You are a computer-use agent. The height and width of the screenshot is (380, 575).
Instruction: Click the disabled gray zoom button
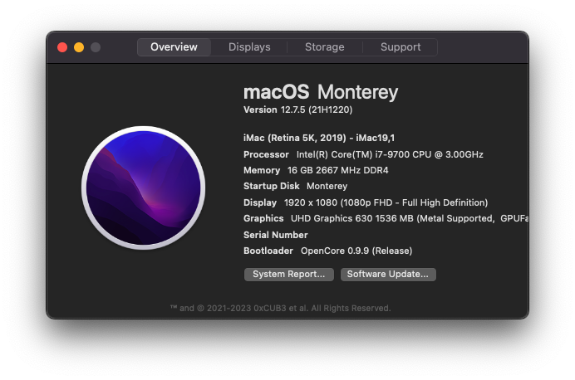coord(96,47)
